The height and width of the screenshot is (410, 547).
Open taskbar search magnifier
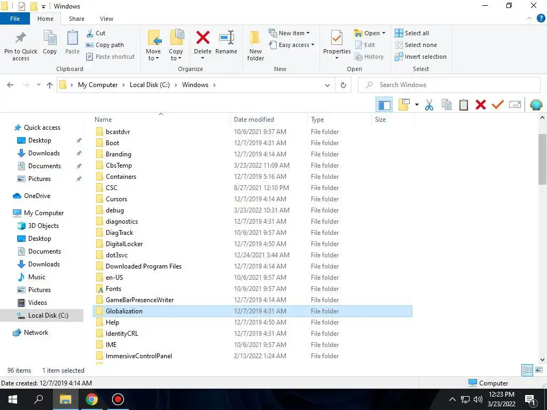(38, 399)
